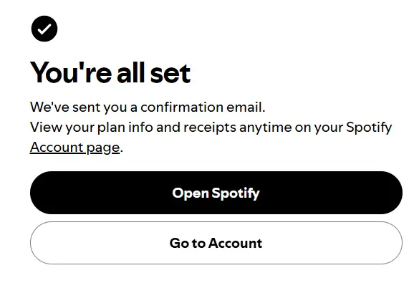Click the "Open Spotify" label text
The height and width of the screenshot is (283, 414).
pos(216,193)
